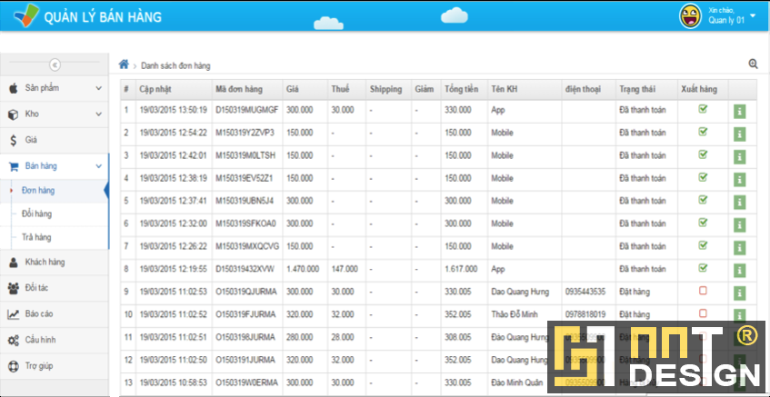This screenshot has width=770, height=397.
Task: Click the Trạng thái column header
Action: tap(637, 89)
